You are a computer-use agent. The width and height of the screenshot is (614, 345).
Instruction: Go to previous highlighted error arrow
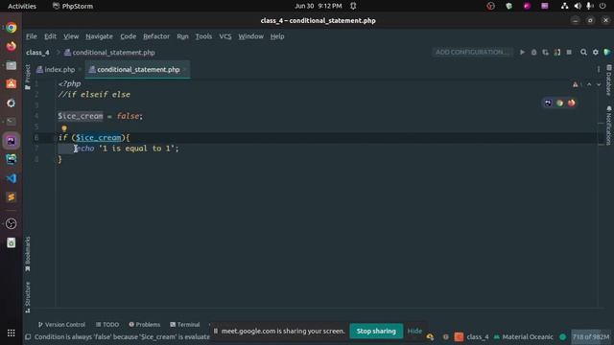(x=589, y=84)
